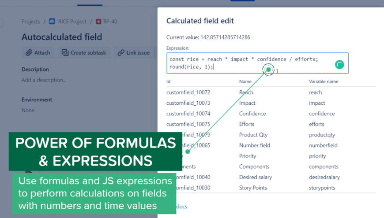Click the paperclip Attach icon
Image resolution: width=384 pixels, height=218 pixels.
tap(29, 52)
